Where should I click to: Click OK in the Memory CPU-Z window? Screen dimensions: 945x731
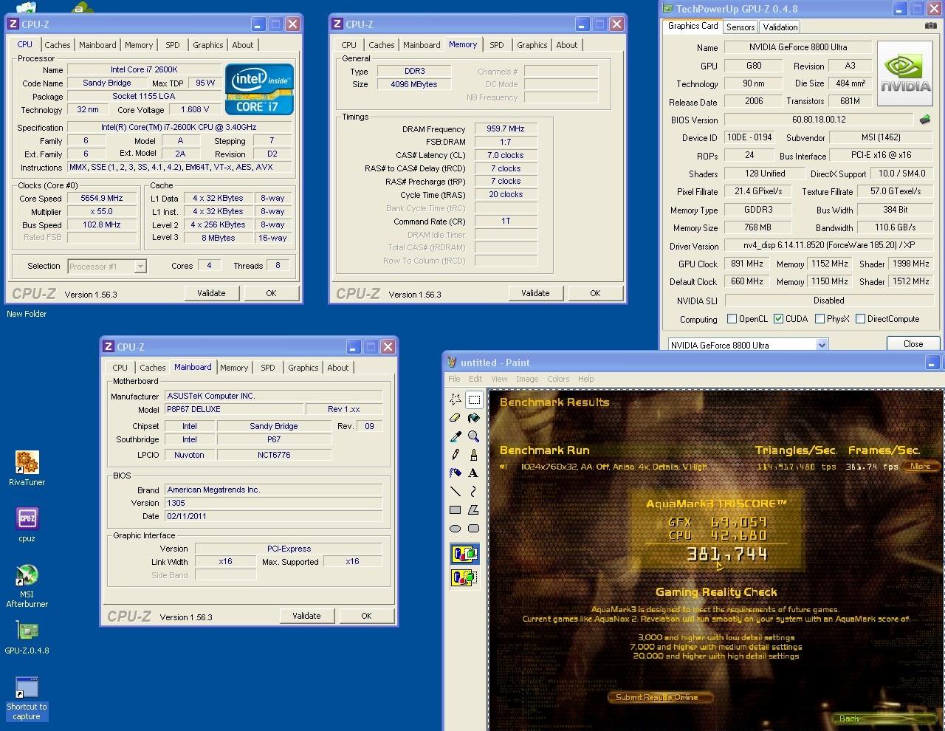coord(595,293)
